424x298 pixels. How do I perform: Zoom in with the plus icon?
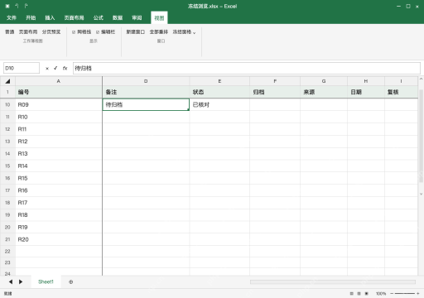point(418,294)
